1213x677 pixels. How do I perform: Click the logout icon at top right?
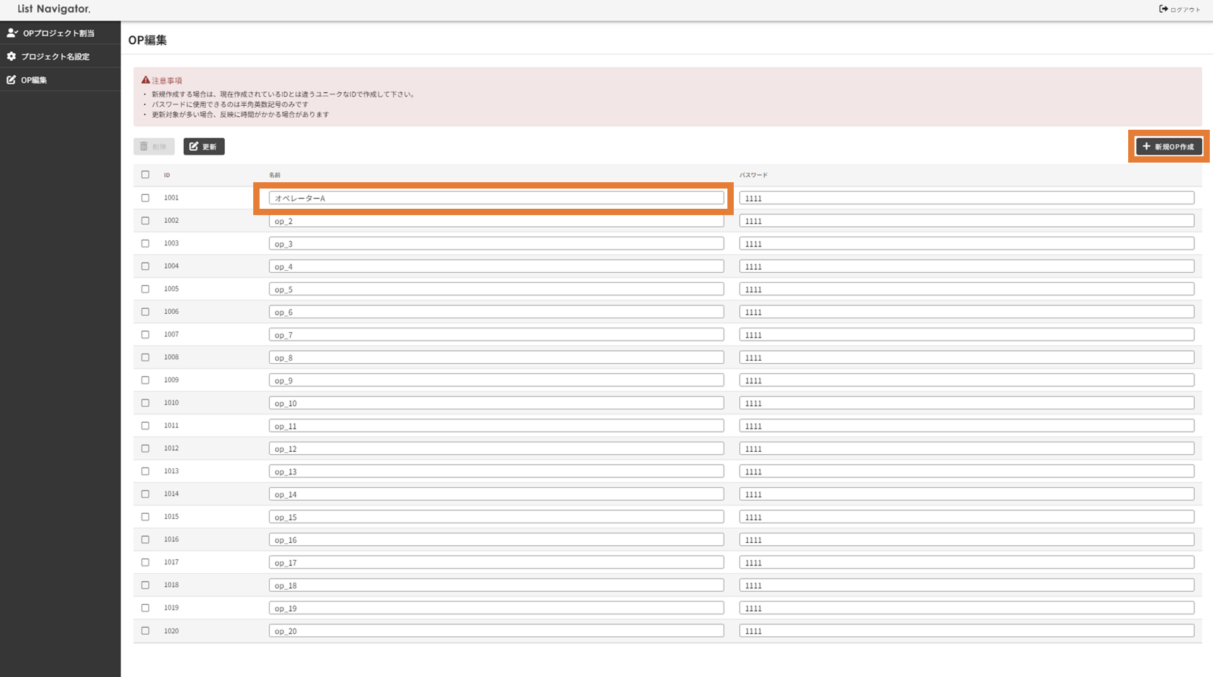(1163, 9)
